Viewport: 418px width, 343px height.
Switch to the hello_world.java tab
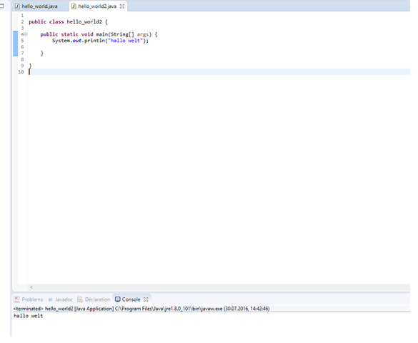[39, 6]
